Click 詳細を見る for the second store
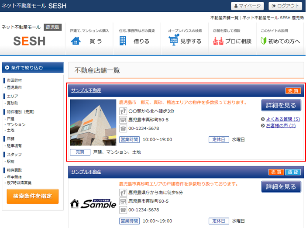Image resolution: width=306 pixels, height=228 pixels. point(281,187)
